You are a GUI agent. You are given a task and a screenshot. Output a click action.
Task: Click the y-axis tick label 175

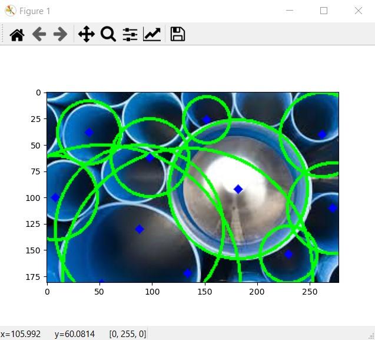click(33, 277)
